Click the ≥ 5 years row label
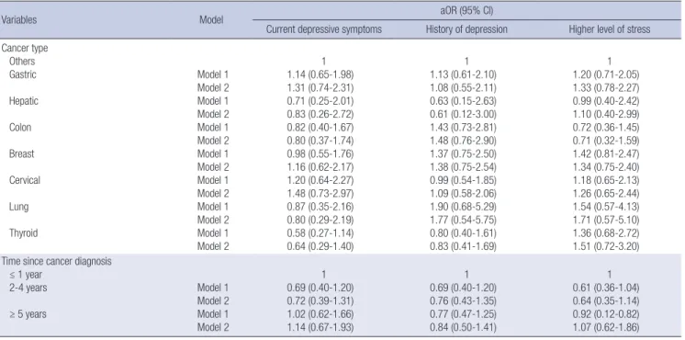 point(28,314)
